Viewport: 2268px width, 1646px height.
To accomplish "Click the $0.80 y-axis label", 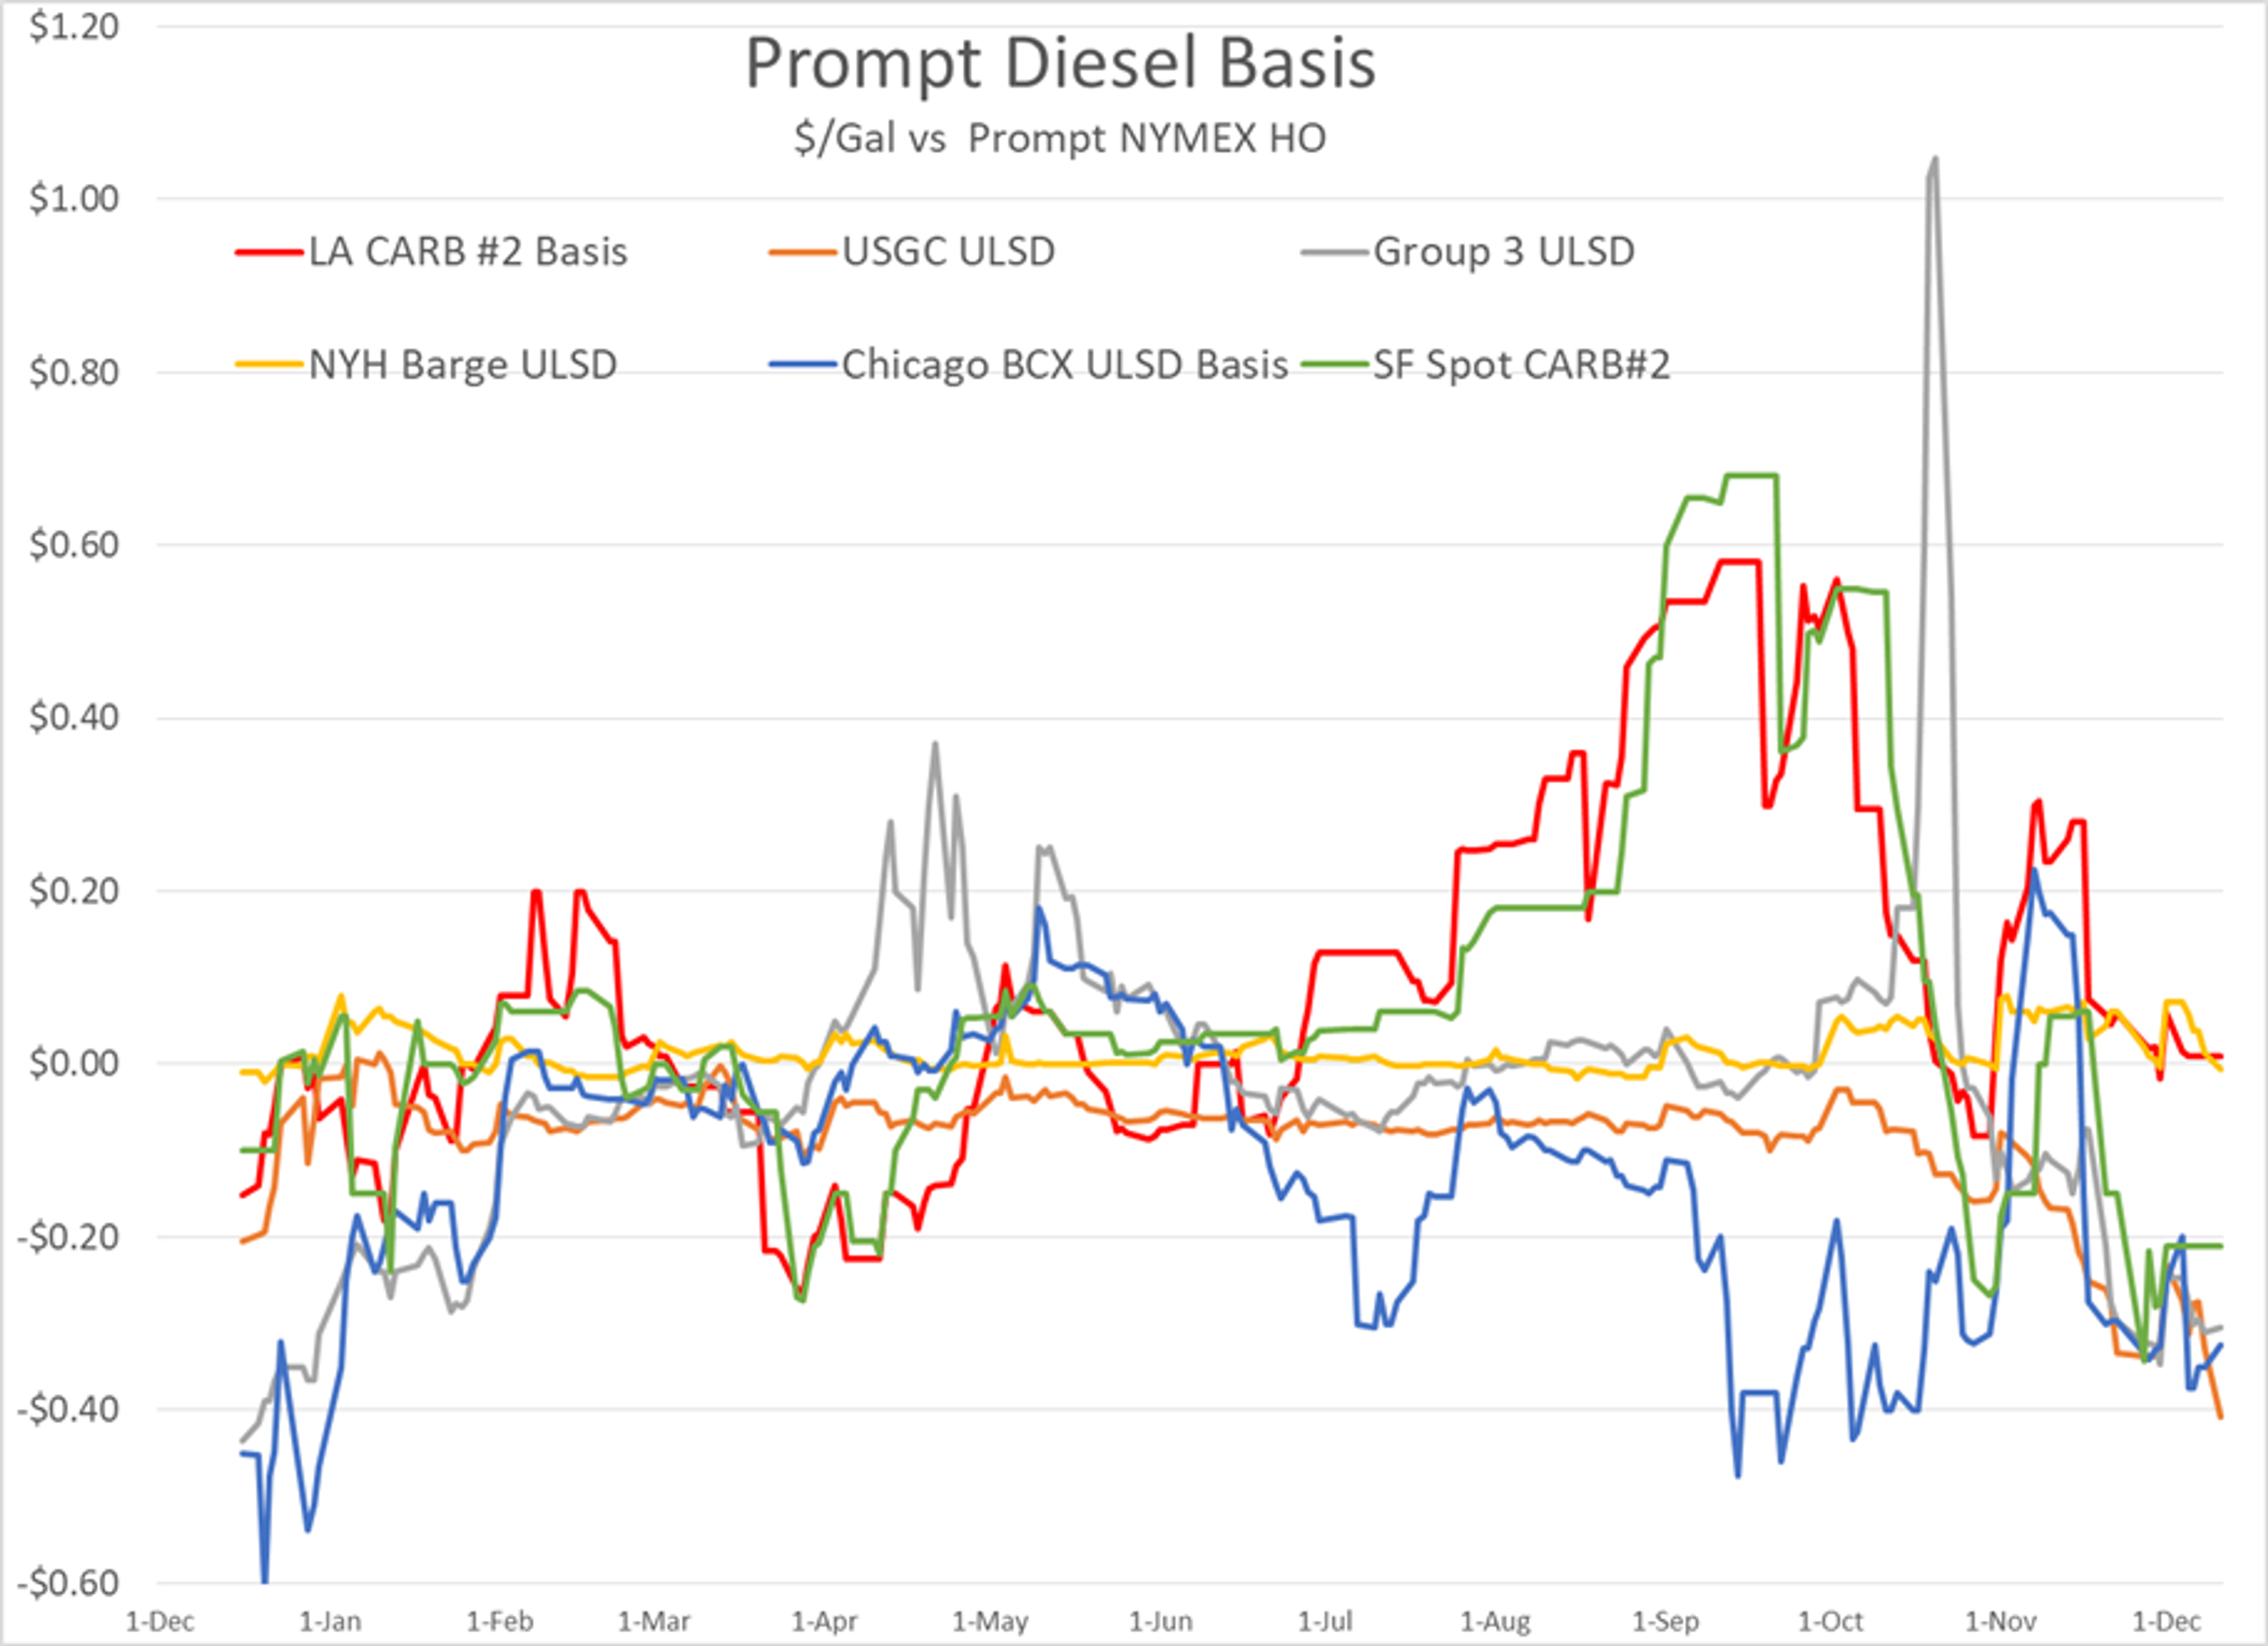I will [x=74, y=372].
